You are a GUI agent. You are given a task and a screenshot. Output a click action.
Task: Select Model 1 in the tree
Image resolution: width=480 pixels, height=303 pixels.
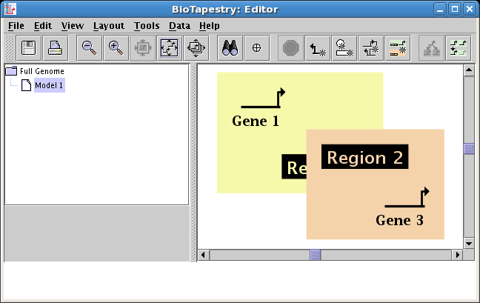click(49, 86)
